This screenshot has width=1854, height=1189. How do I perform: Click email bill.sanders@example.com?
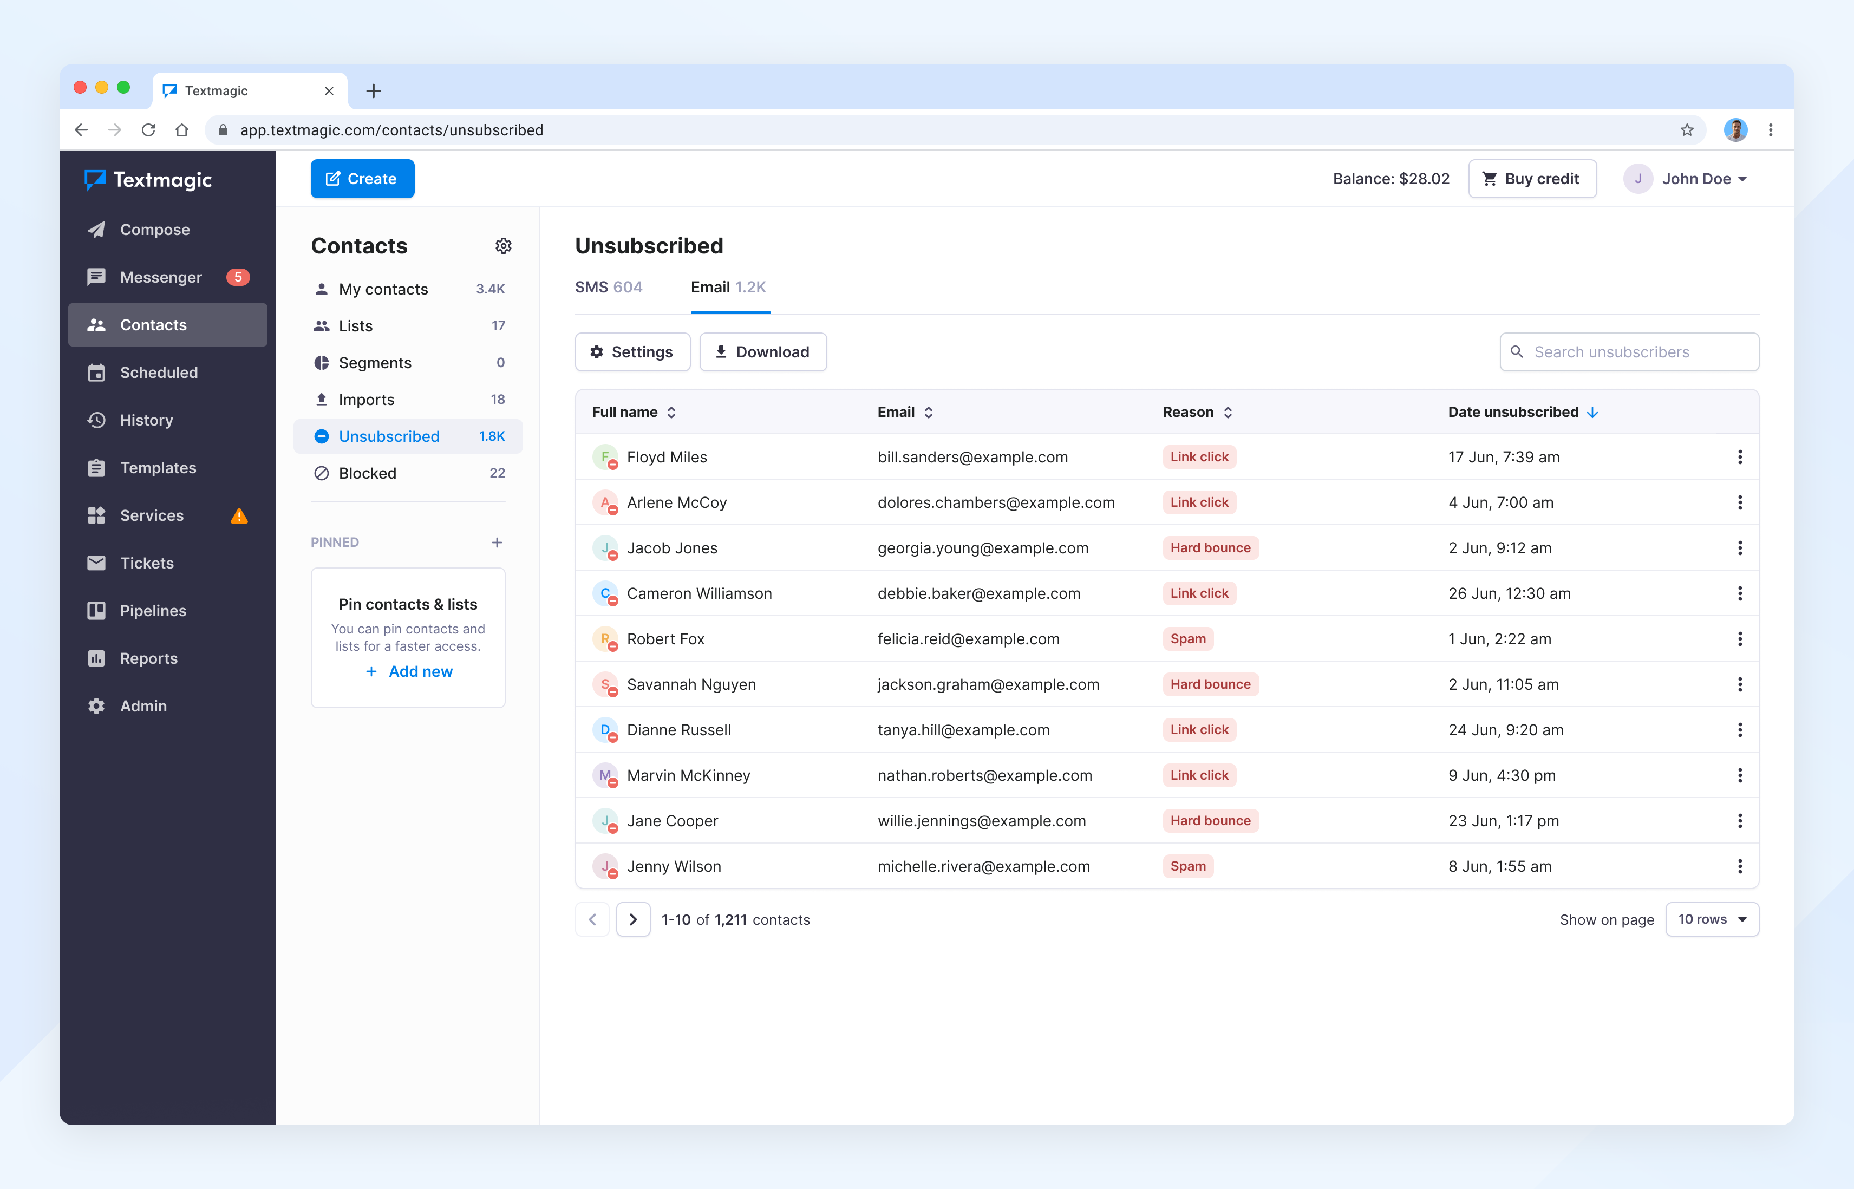(972, 457)
